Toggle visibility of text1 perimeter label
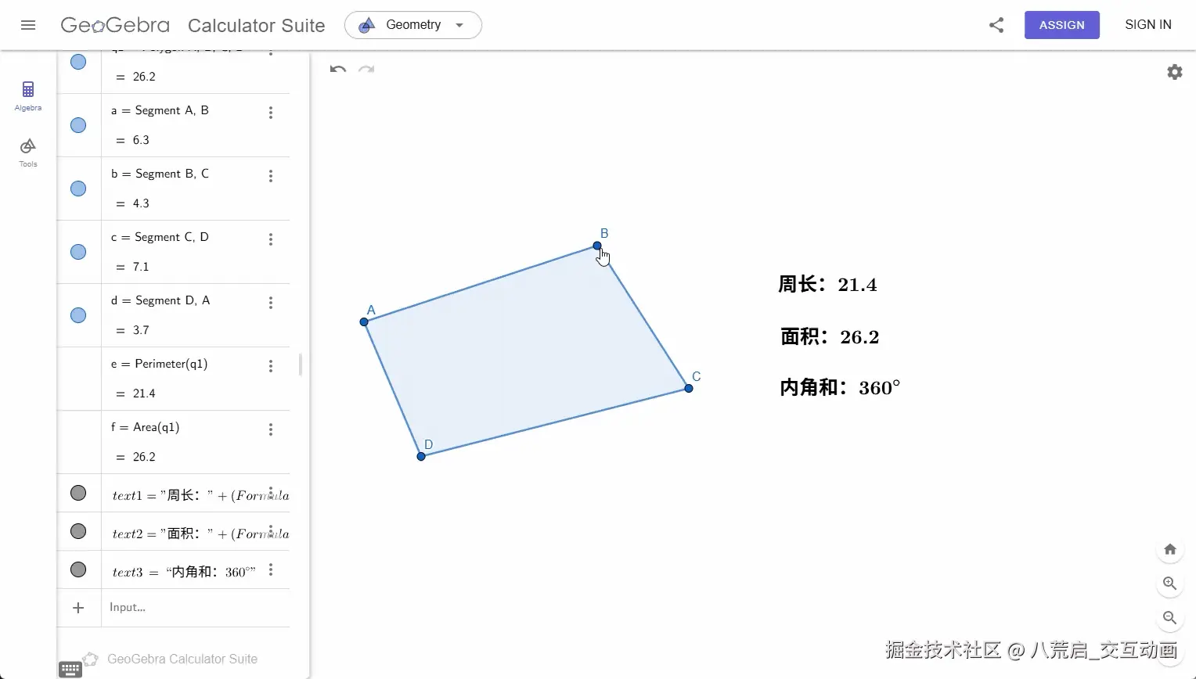Screen dimensions: 1196x679 click(x=77, y=493)
